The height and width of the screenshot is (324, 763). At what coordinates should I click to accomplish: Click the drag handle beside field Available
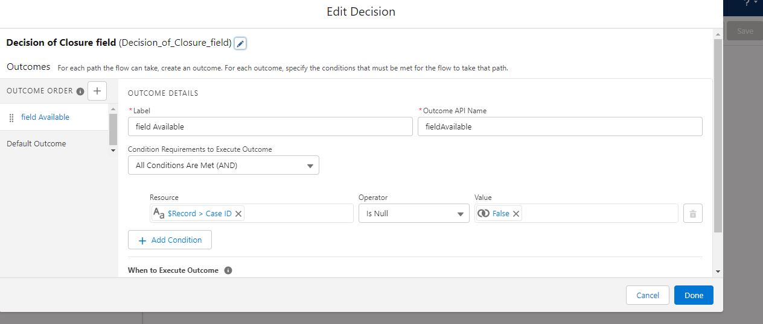click(x=11, y=118)
